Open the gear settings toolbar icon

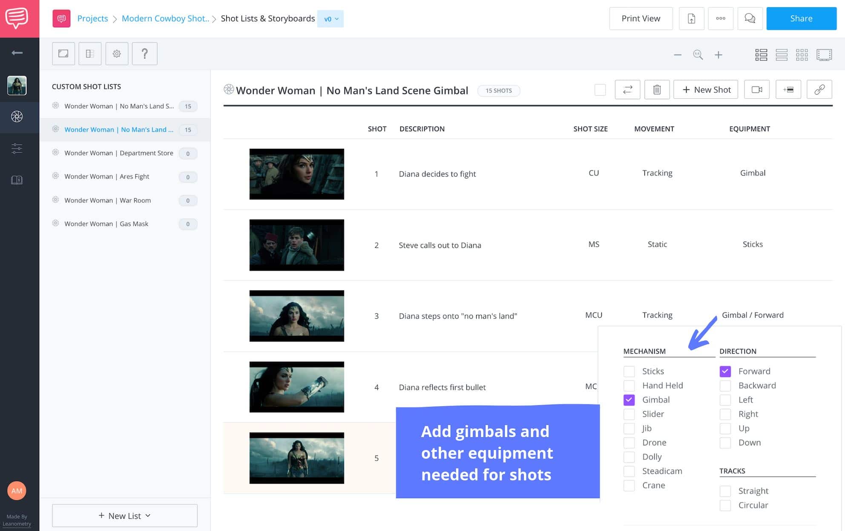coord(117,54)
